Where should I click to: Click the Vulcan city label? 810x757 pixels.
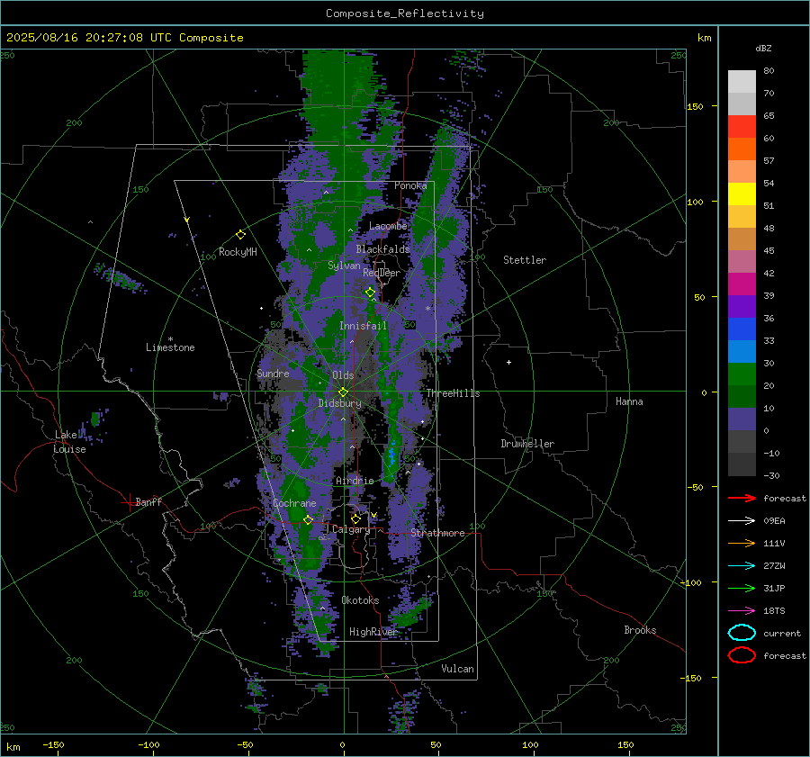pos(457,669)
